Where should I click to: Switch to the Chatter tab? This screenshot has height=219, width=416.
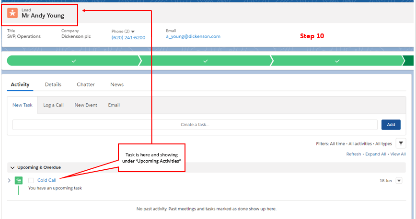click(x=86, y=85)
